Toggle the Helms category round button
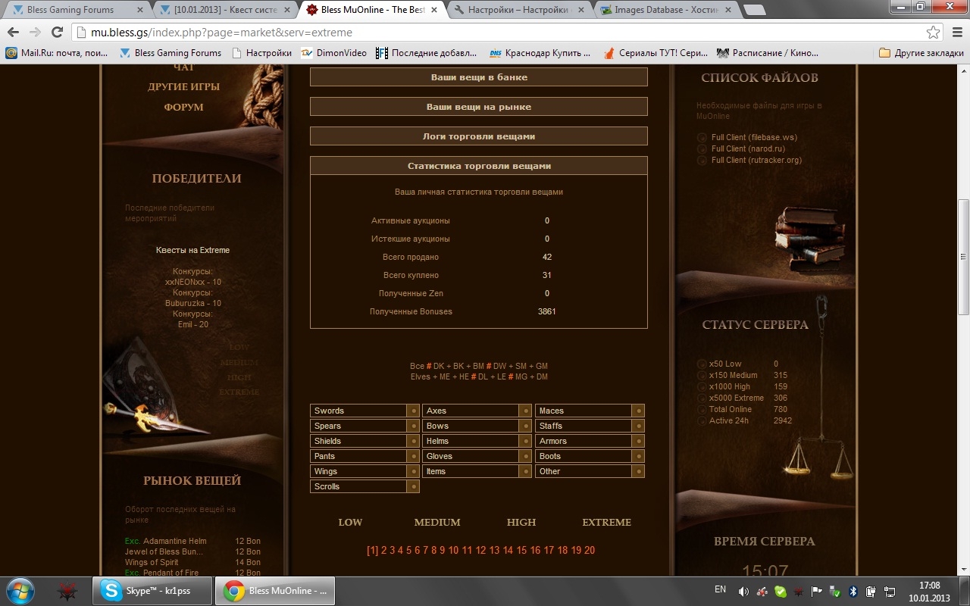970x606 pixels. point(525,441)
